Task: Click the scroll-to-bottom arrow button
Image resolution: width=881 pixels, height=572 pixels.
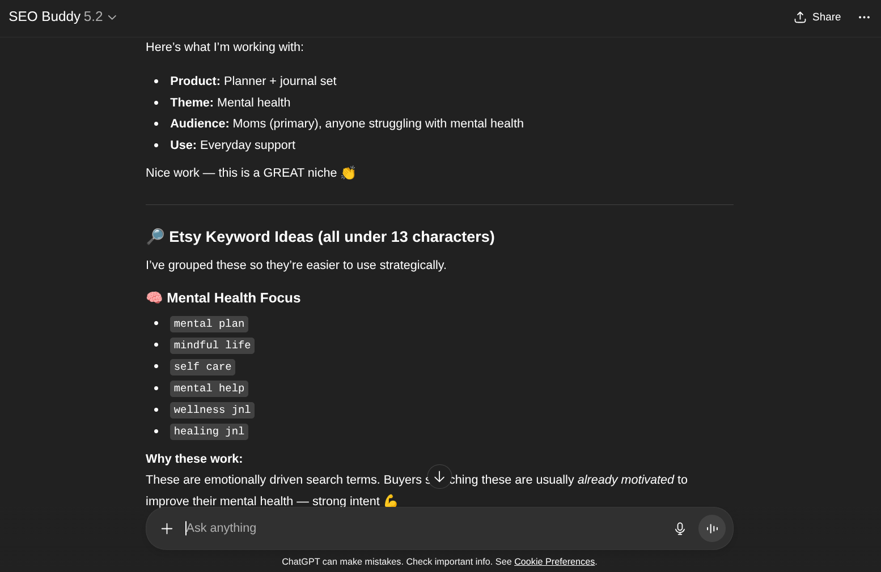Action: point(439,477)
